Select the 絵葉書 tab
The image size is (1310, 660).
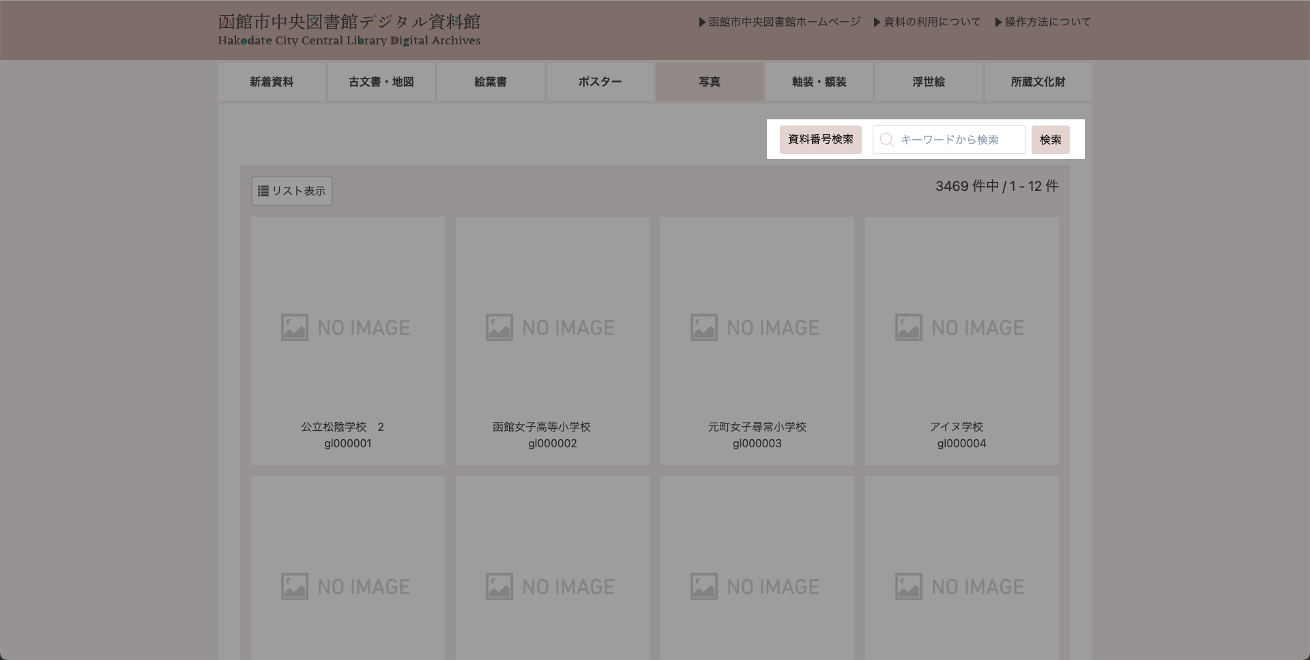tap(491, 82)
